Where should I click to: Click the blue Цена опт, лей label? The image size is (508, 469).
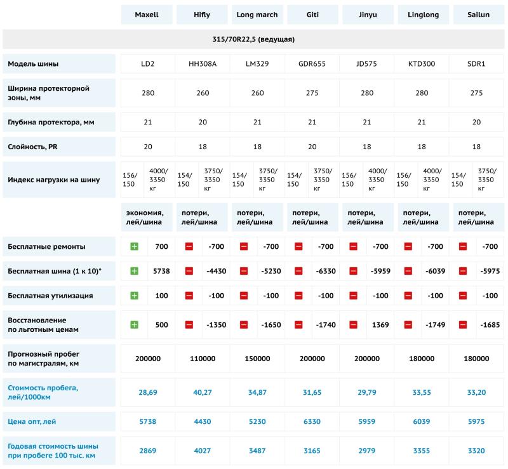pos(33,421)
